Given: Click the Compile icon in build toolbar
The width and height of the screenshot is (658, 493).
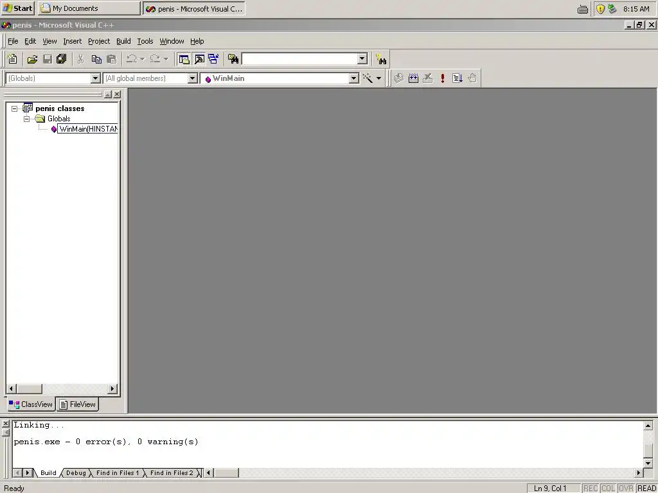Looking at the screenshot, I should 398,78.
